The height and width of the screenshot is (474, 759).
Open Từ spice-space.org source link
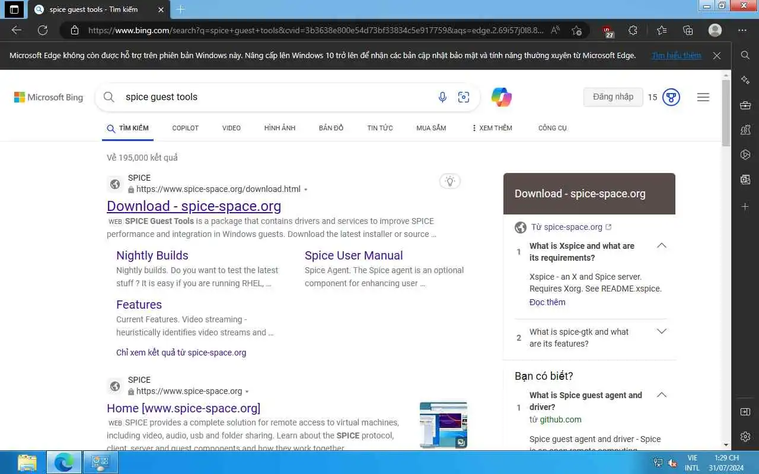572,227
